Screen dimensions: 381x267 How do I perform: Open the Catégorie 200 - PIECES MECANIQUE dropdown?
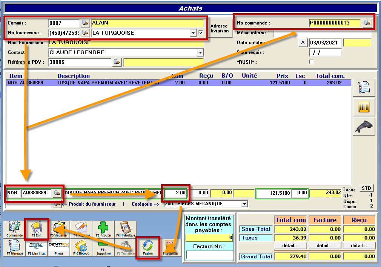click(244, 204)
